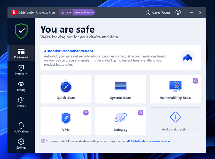Click the Quick Scan radar icon

tap(66, 86)
